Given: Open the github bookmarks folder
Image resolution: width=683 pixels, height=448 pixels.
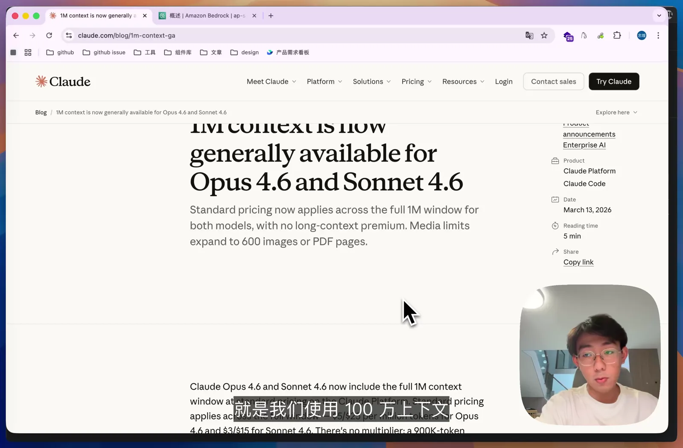Looking at the screenshot, I should [60, 52].
